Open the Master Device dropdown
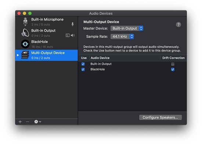 click(x=127, y=29)
